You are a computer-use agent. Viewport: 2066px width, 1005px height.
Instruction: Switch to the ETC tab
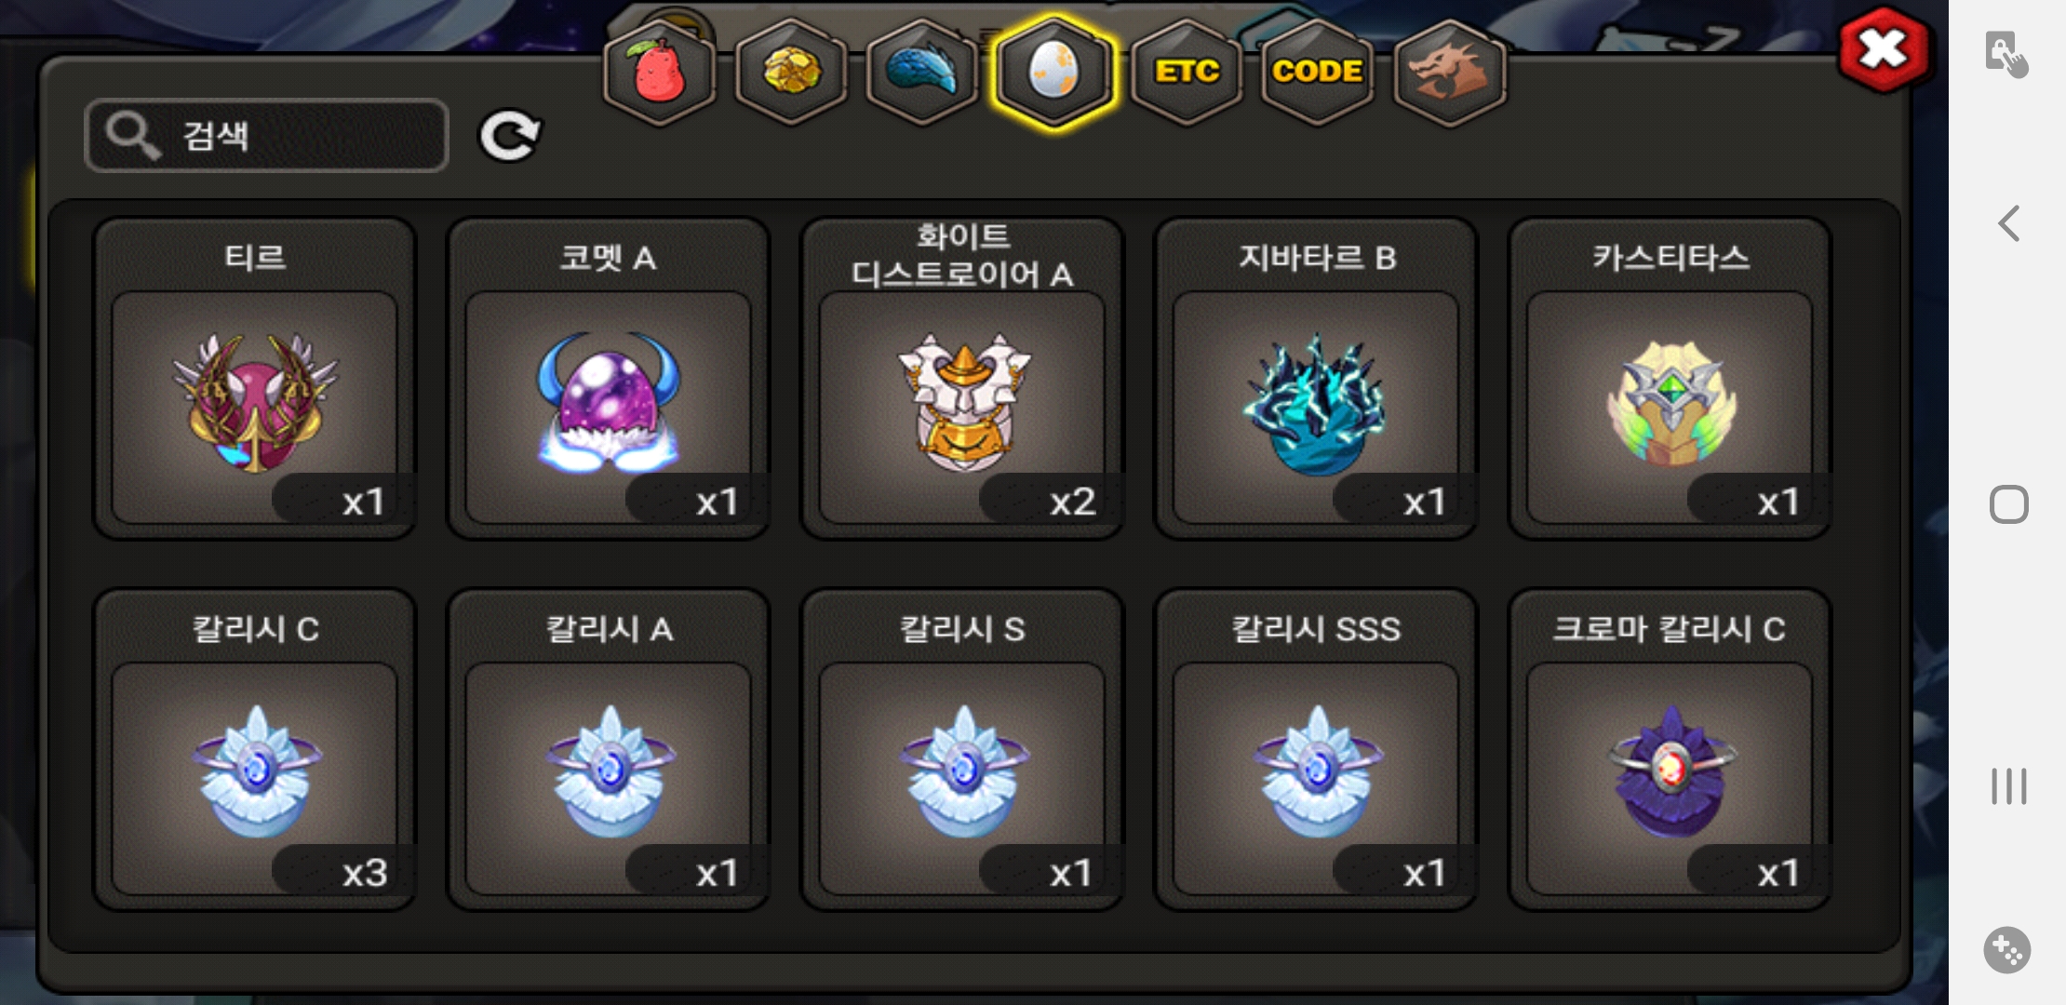(x=1187, y=73)
